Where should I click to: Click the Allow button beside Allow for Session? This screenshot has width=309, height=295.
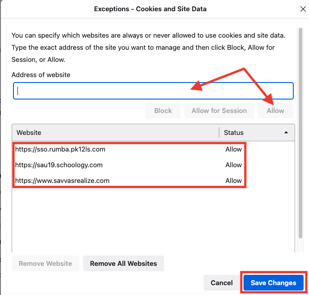pyautogui.click(x=275, y=111)
